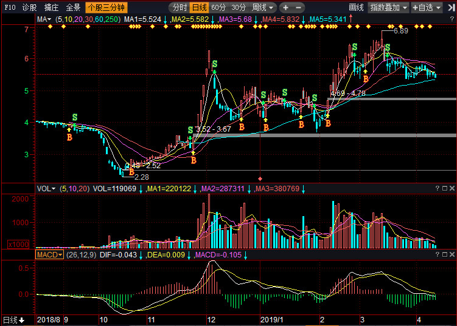Open the MACD indicator selector dropdown
Viewport: 457px width, 326px height.
click(x=50, y=255)
